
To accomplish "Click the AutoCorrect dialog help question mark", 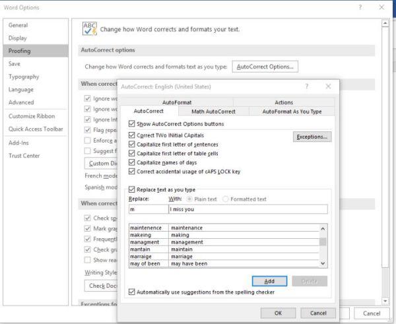I will [307, 86].
